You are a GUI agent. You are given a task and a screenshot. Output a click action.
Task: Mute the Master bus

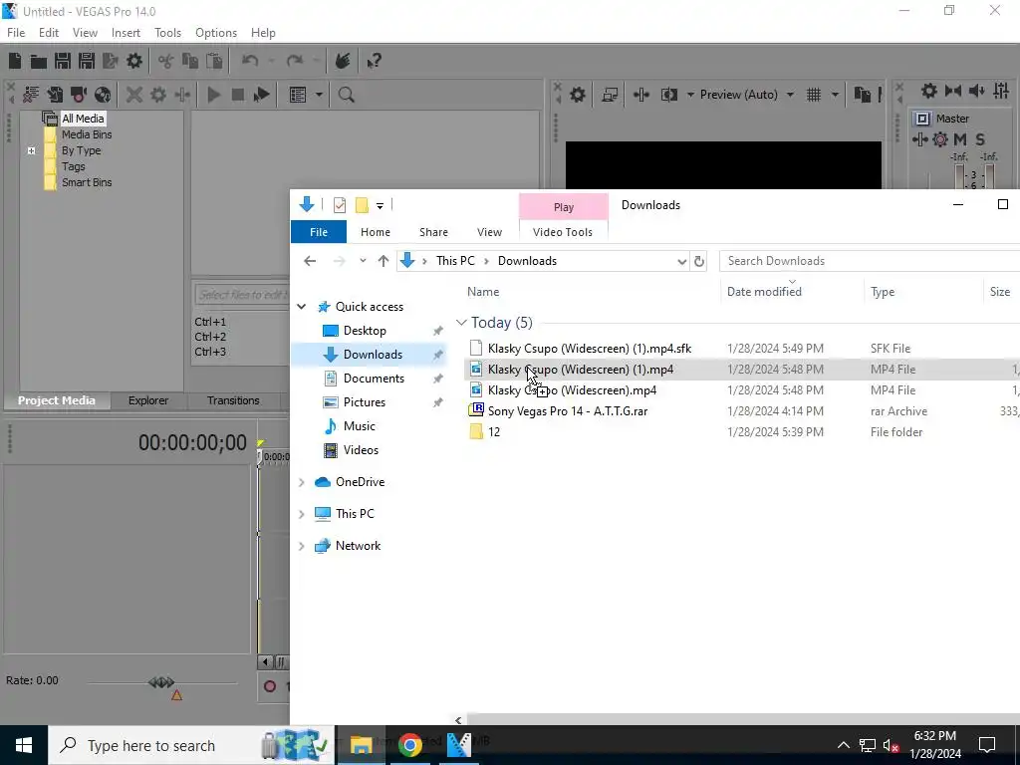tap(960, 139)
